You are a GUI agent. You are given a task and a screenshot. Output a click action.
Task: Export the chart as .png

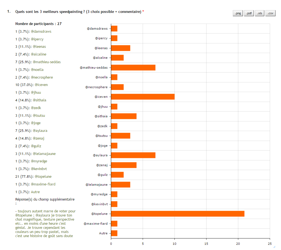click(x=238, y=13)
